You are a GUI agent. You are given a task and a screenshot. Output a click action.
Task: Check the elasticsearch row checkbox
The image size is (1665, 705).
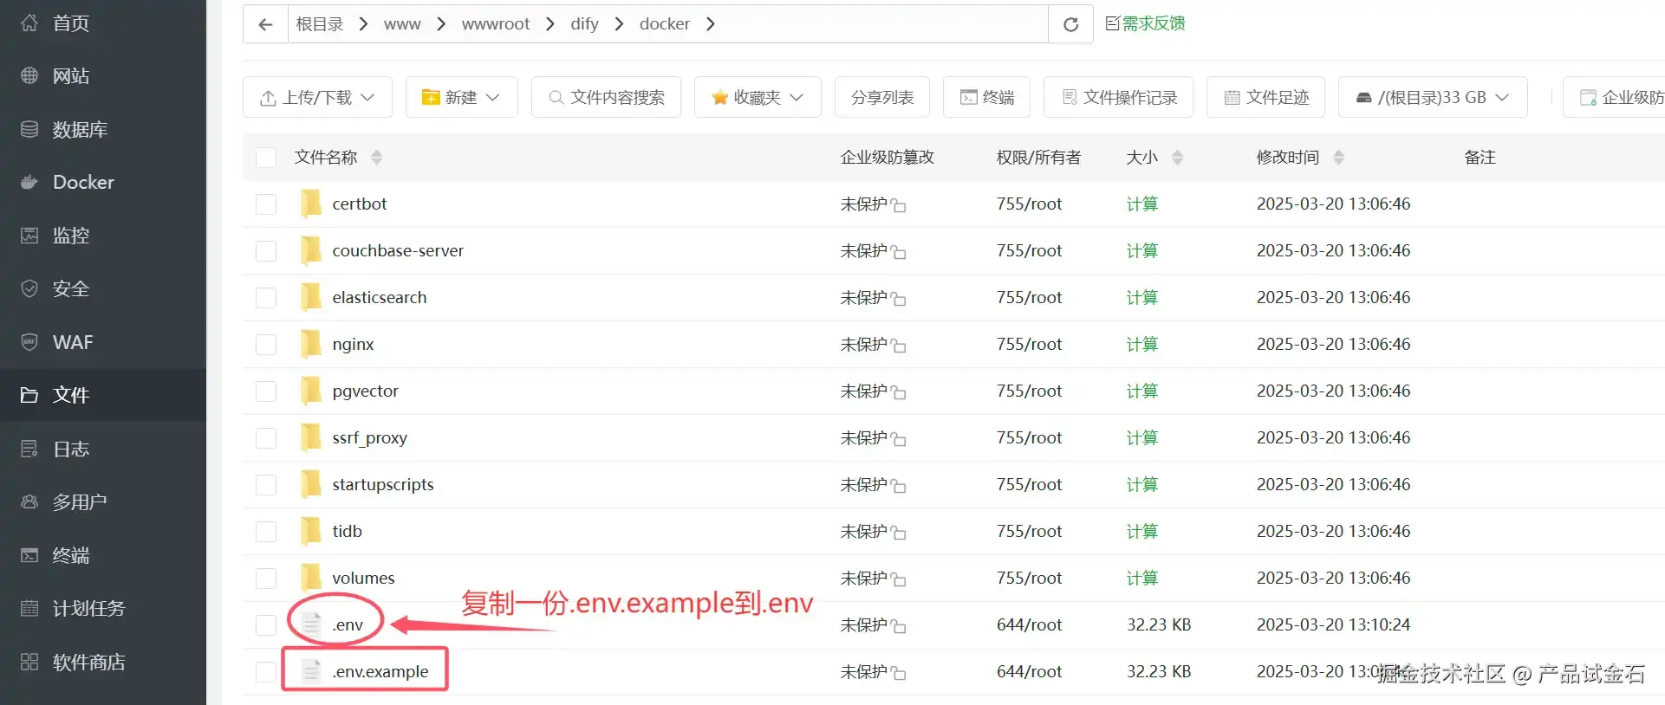[x=266, y=297]
